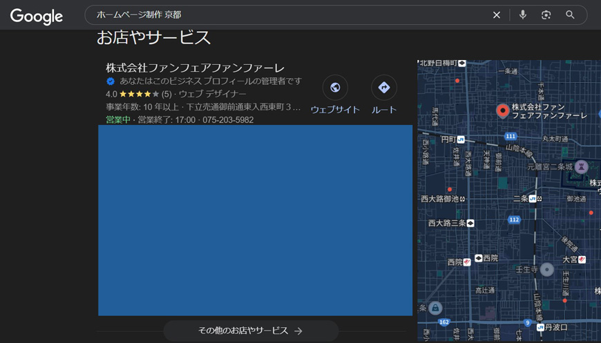Open the 株式会社ファンフェアファンファーレ business title
Viewport: 601px width, 343px height.
point(195,68)
